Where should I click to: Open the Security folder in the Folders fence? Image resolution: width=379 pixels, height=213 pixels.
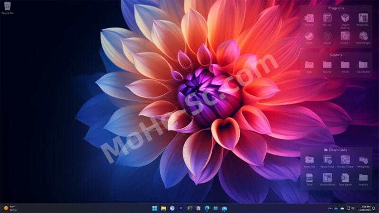(x=327, y=67)
